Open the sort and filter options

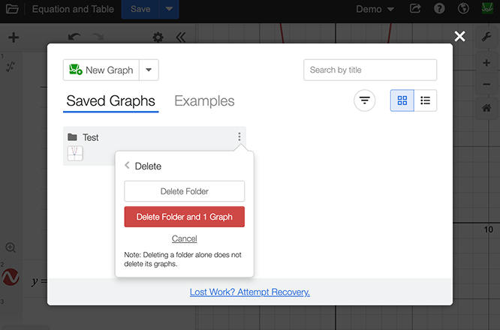tap(365, 100)
